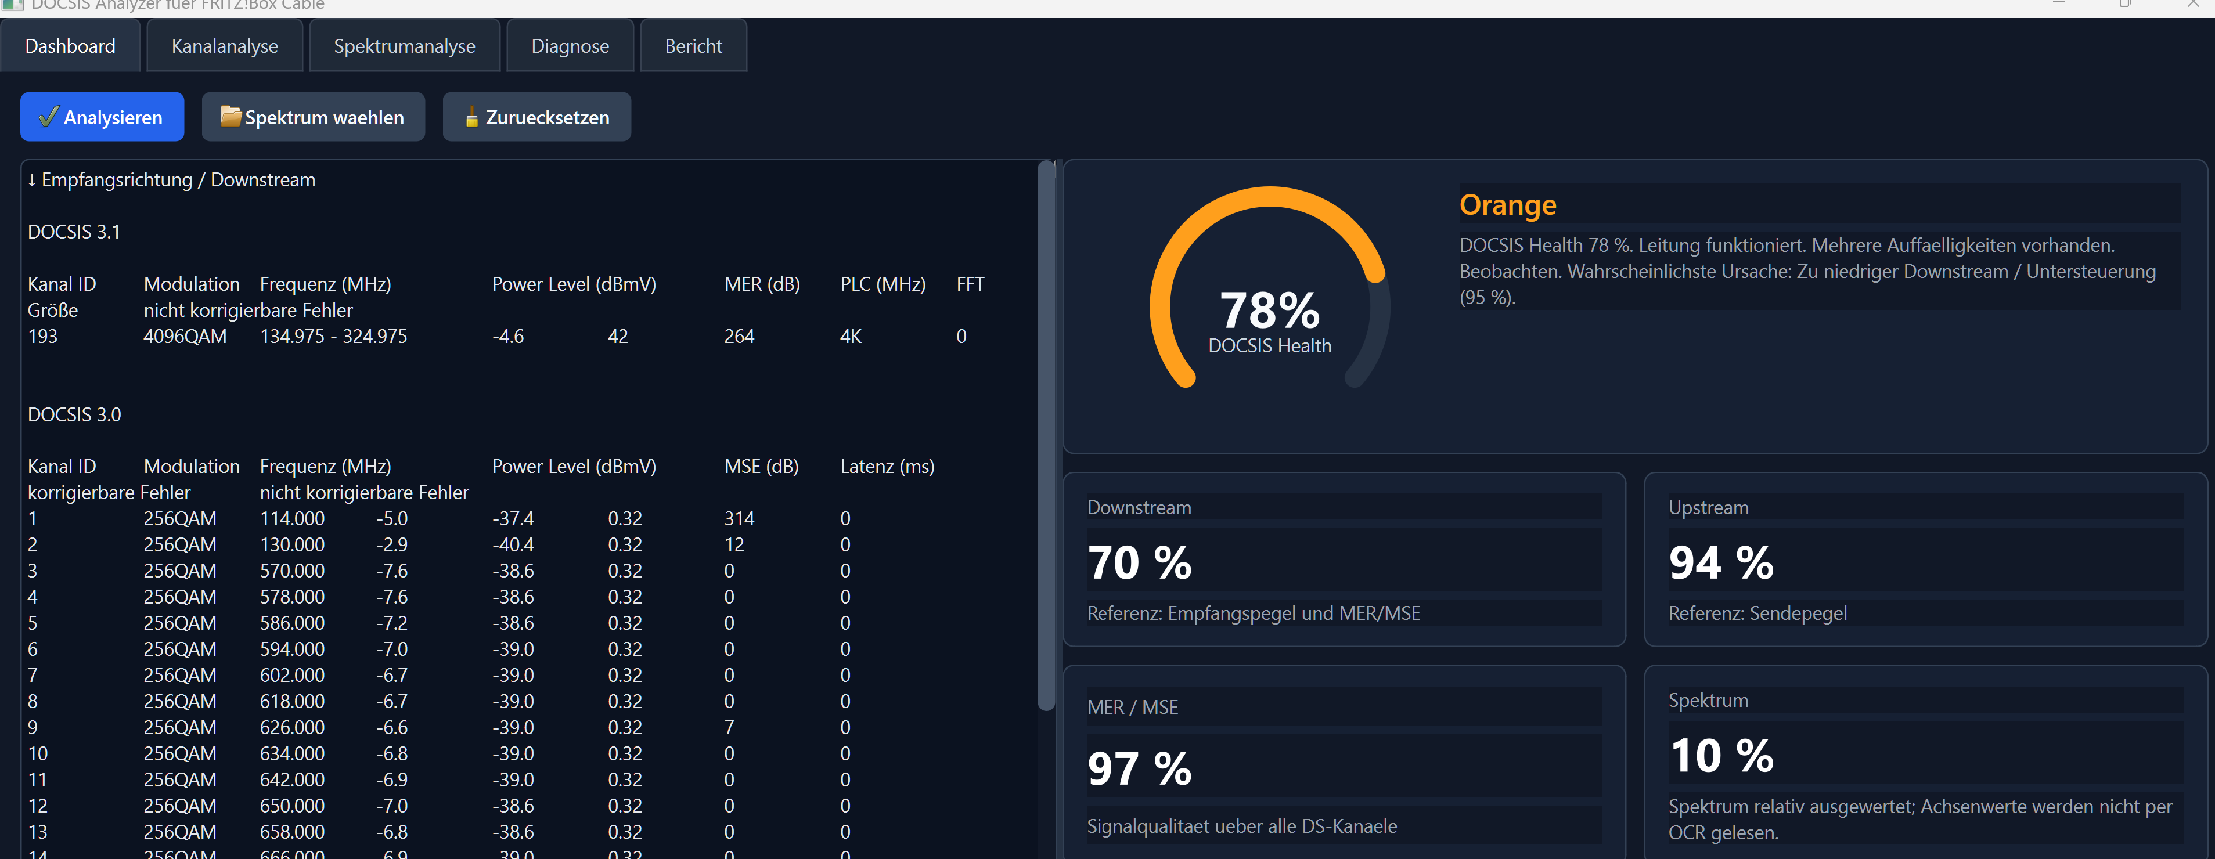Click the Zuruecksetzen button
The width and height of the screenshot is (2215, 859).
pos(536,117)
